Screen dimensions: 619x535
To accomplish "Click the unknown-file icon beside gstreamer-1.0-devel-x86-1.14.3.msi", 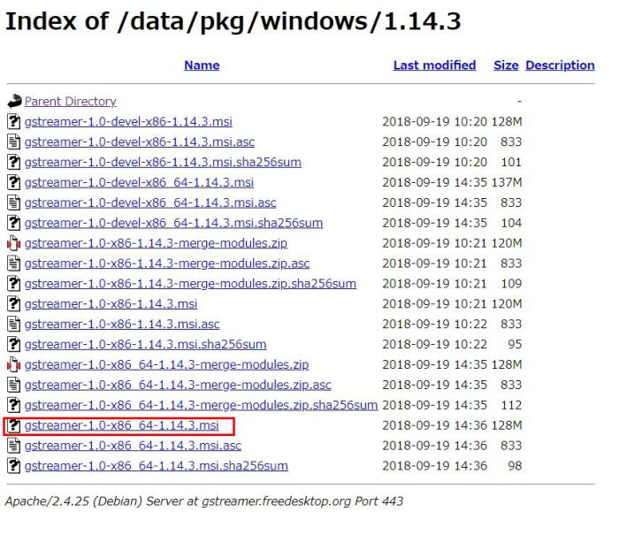I will [x=14, y=122].
